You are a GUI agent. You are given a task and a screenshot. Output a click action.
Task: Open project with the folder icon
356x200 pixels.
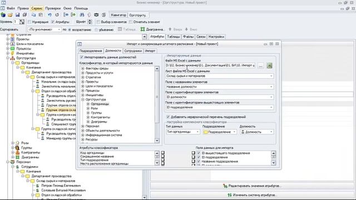10,15
